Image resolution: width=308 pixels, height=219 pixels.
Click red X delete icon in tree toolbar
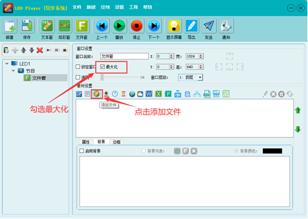[39, 50]
